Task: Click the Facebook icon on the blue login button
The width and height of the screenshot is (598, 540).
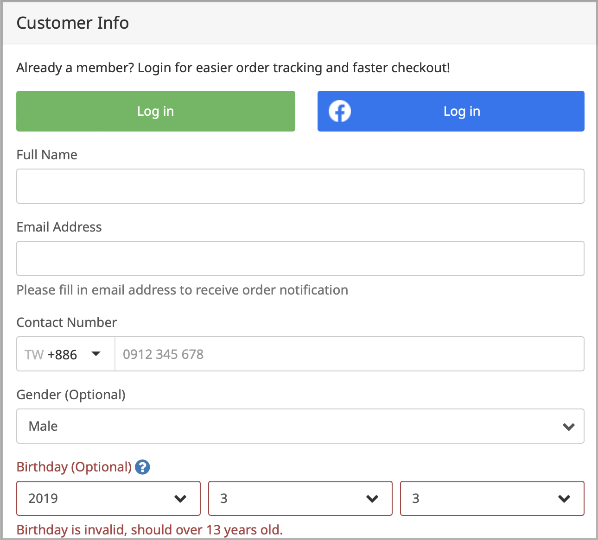Action: click(x=339, y=111)
